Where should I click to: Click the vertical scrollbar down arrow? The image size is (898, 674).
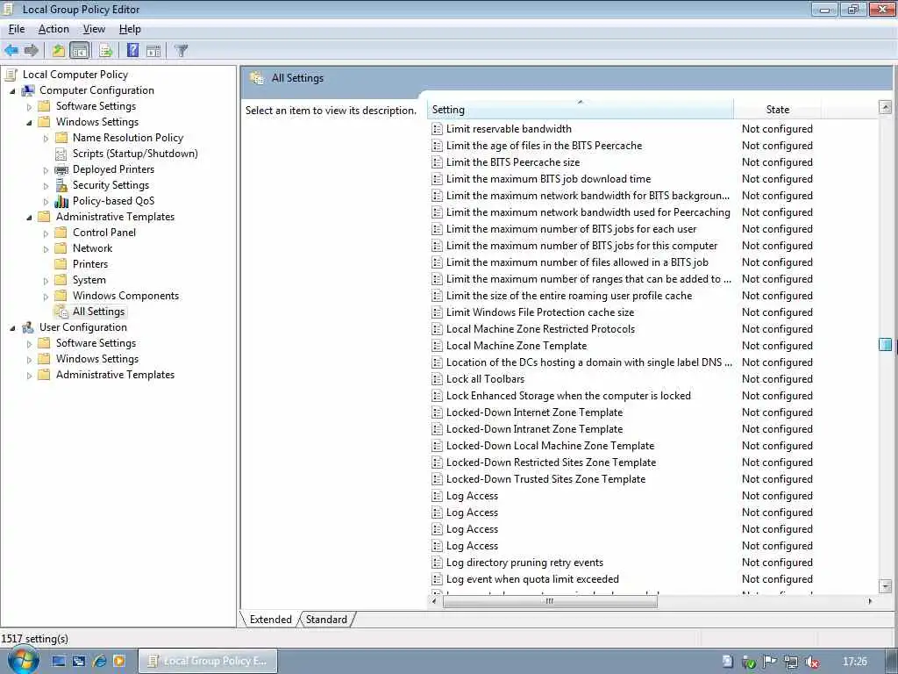click(885, 585)
